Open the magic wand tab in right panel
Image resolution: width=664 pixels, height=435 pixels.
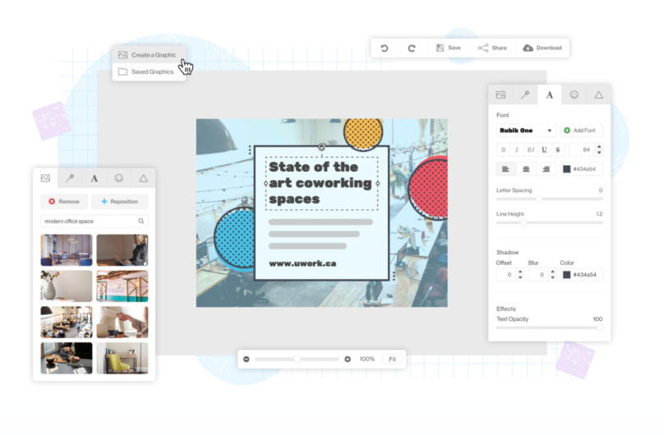point(525,95)
